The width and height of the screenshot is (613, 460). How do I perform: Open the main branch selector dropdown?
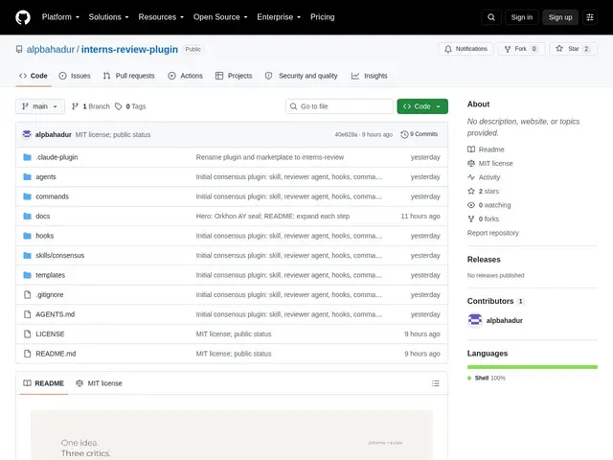(40, 106)
